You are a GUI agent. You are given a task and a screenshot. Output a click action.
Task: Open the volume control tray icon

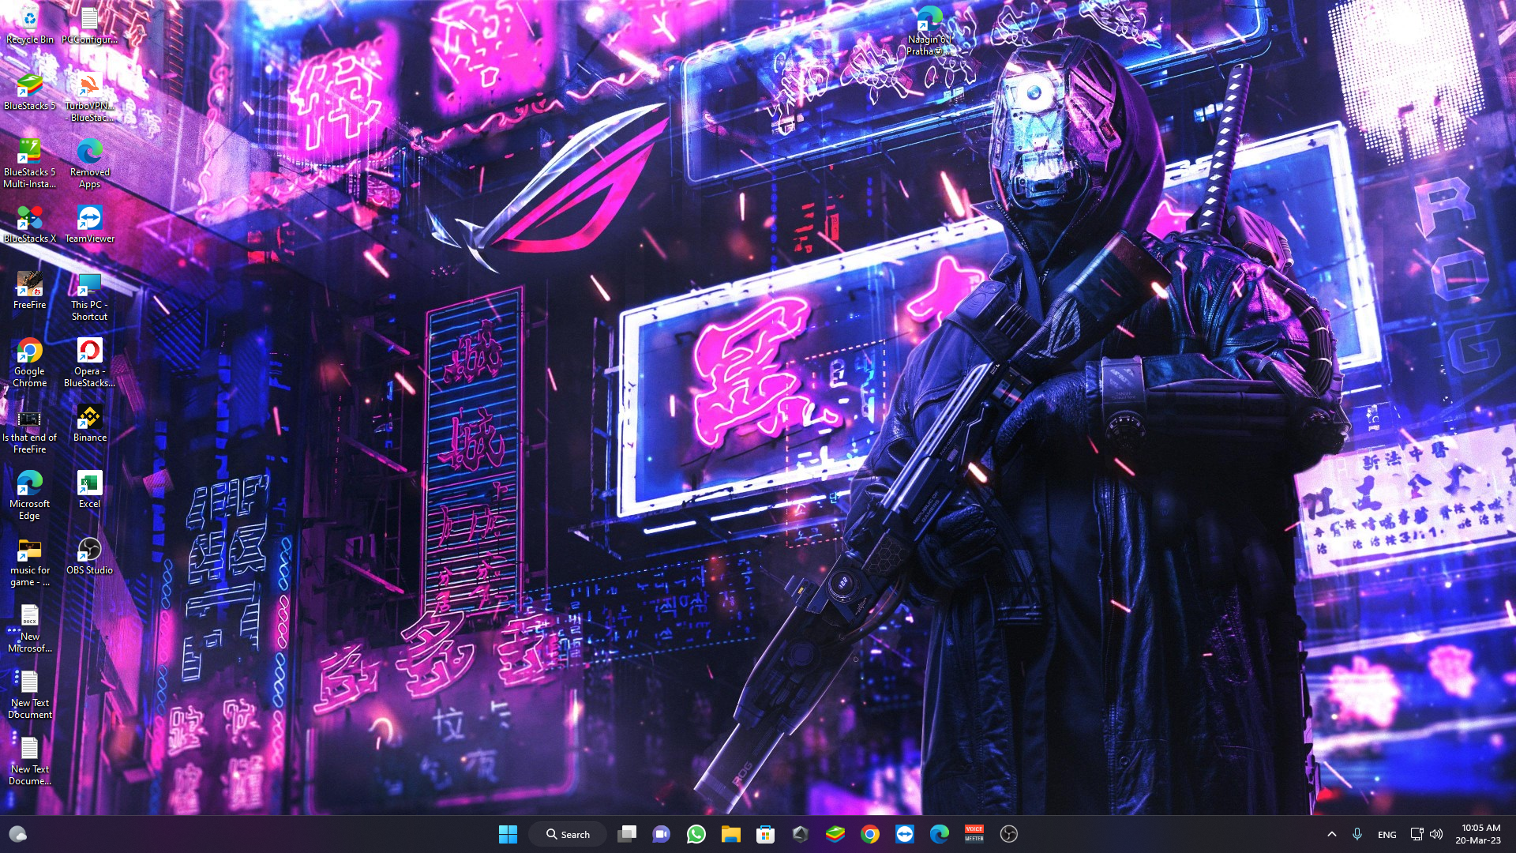tap(1436, 834)
